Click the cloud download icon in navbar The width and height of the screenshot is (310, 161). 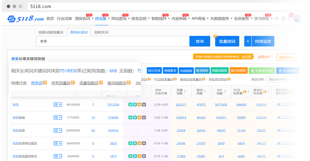click(283, 18)
